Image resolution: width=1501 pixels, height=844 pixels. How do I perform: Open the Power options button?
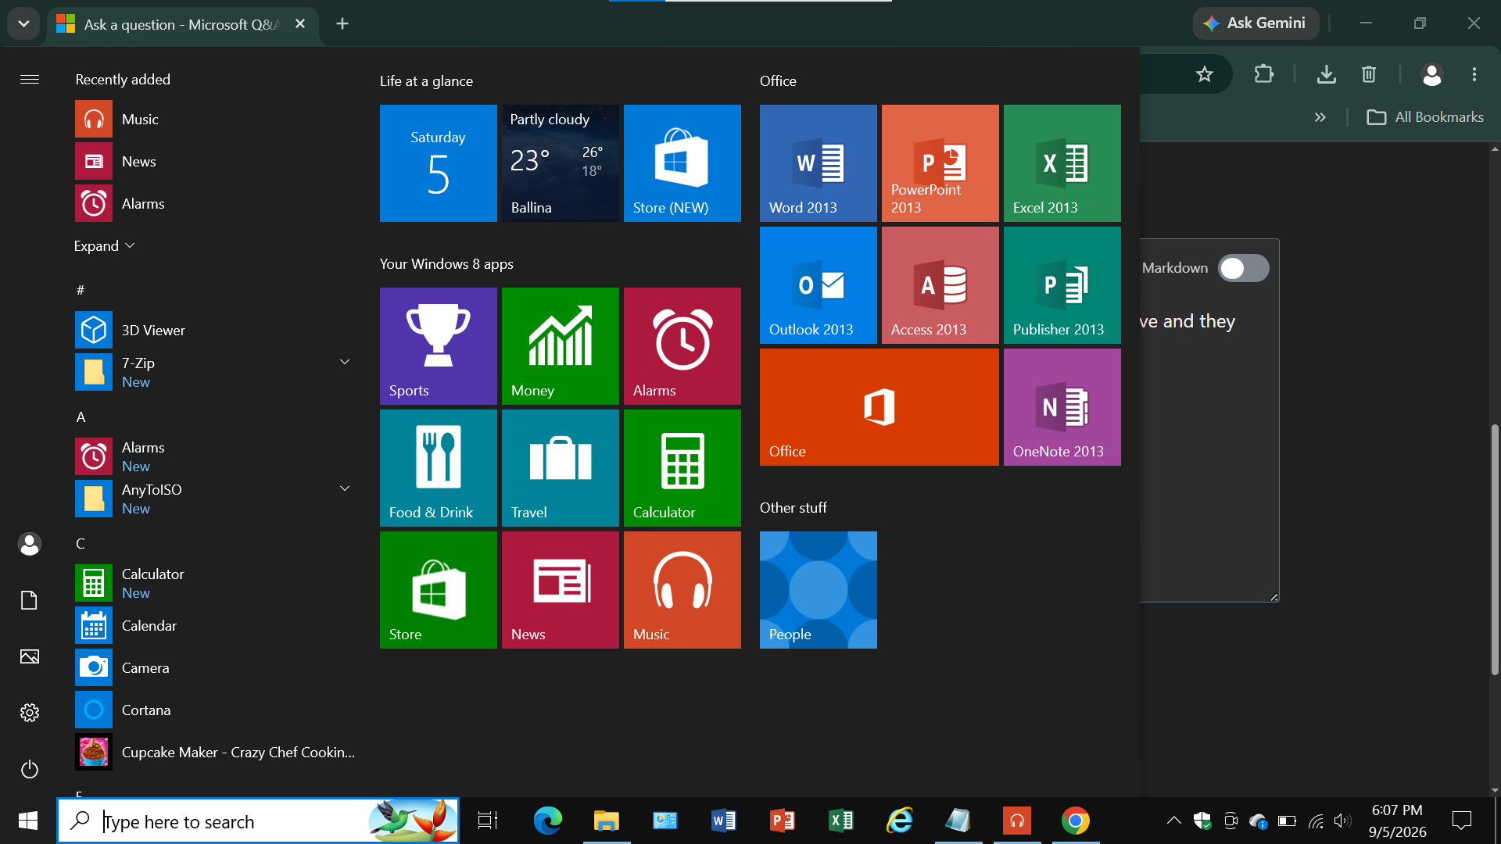point(30,769)
